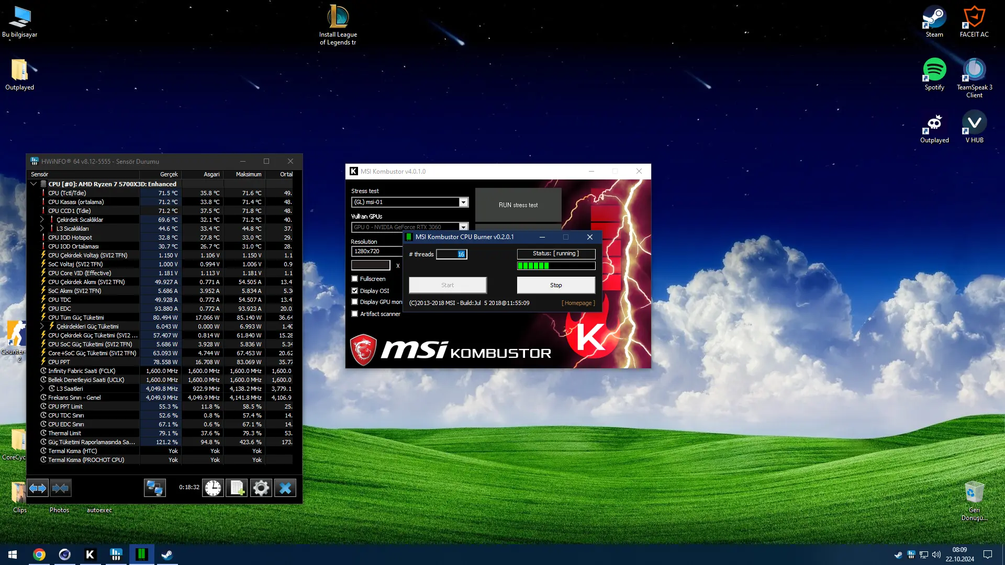Start logging with the sheet-plus icon in HWiNFO
Screen dimensions: 1005x565
click(237, 488)
